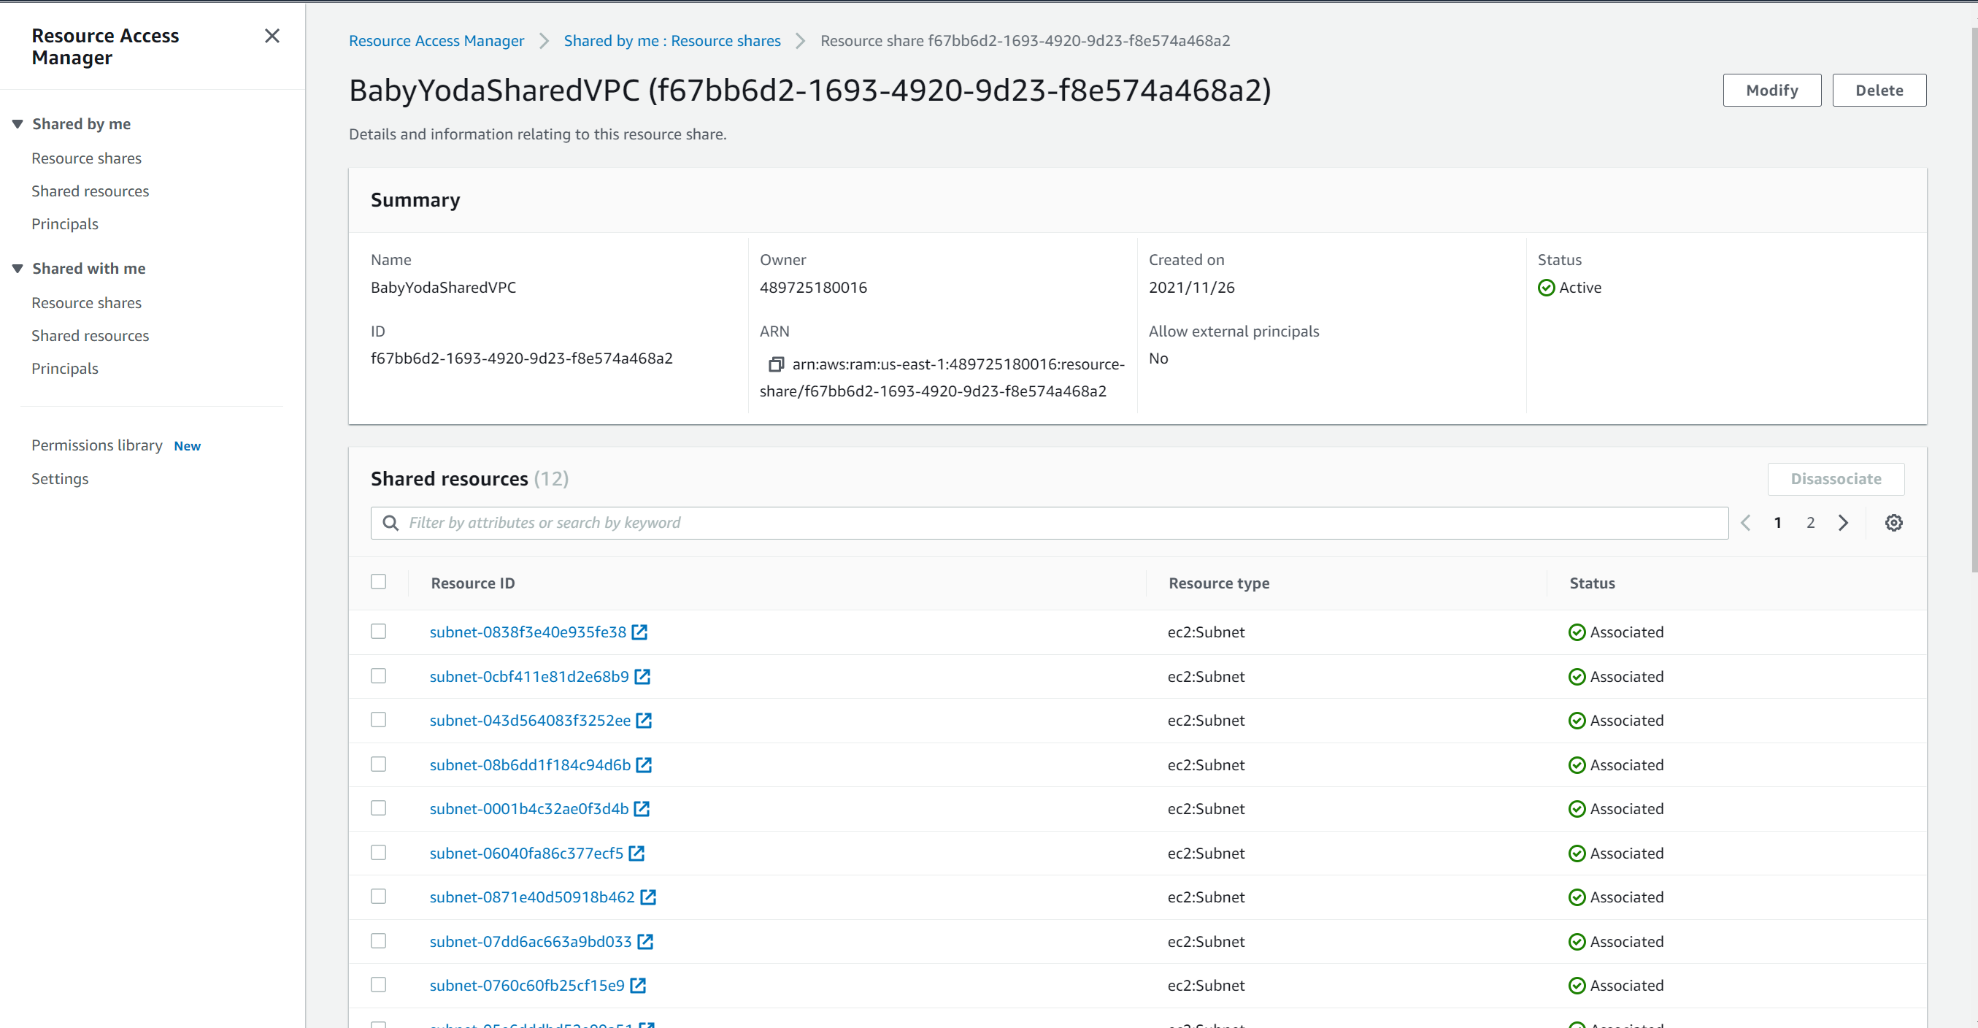Click the page vertical scrollbar
Viewport: 1978px width, 1028px height.
click(x=1974, y=299)
